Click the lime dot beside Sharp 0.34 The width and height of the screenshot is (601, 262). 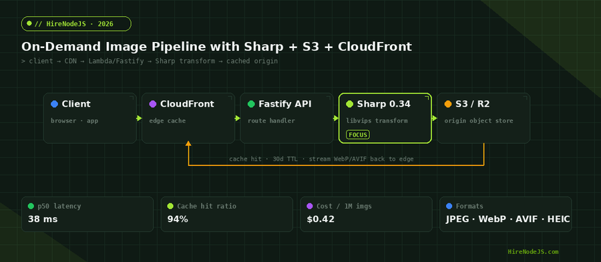[349, 104]
